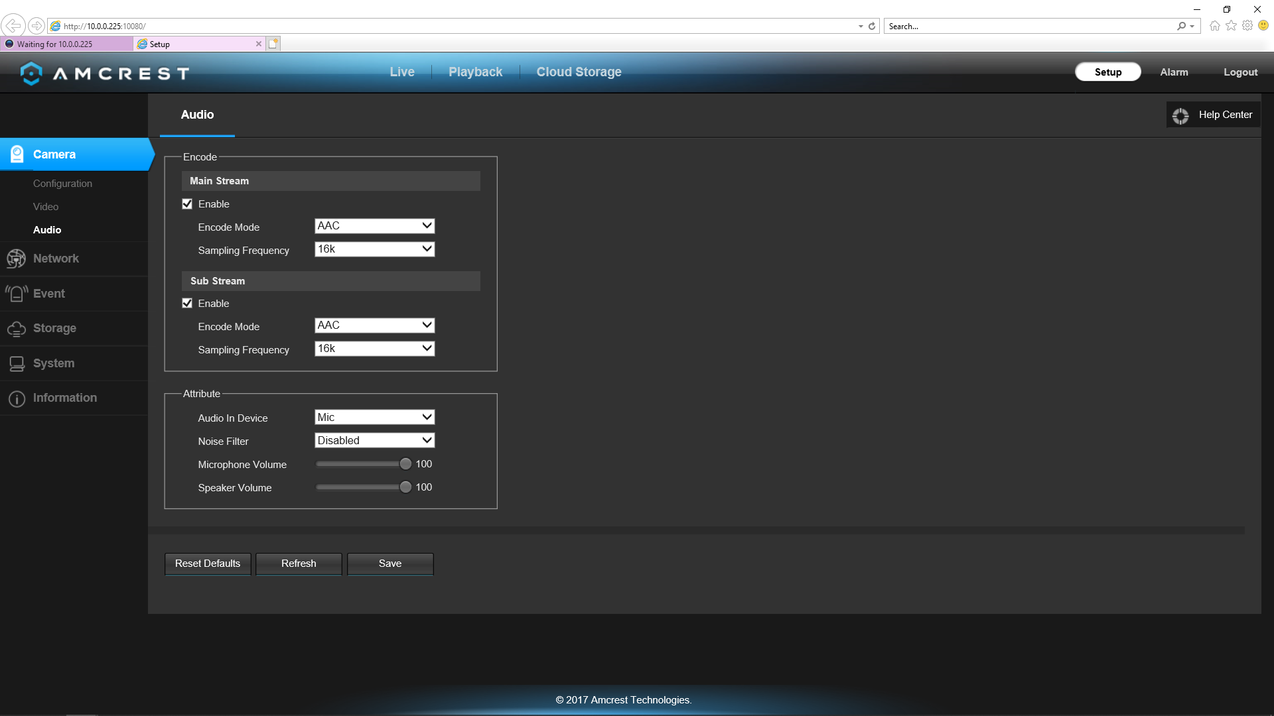Open Sub Stream Encode Mode dropdown

374,326
